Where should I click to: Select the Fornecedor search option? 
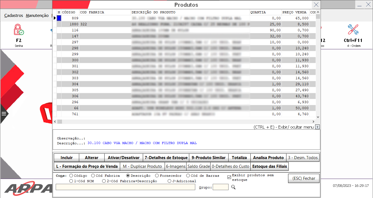pyautogui.click(x=157, y=176)
